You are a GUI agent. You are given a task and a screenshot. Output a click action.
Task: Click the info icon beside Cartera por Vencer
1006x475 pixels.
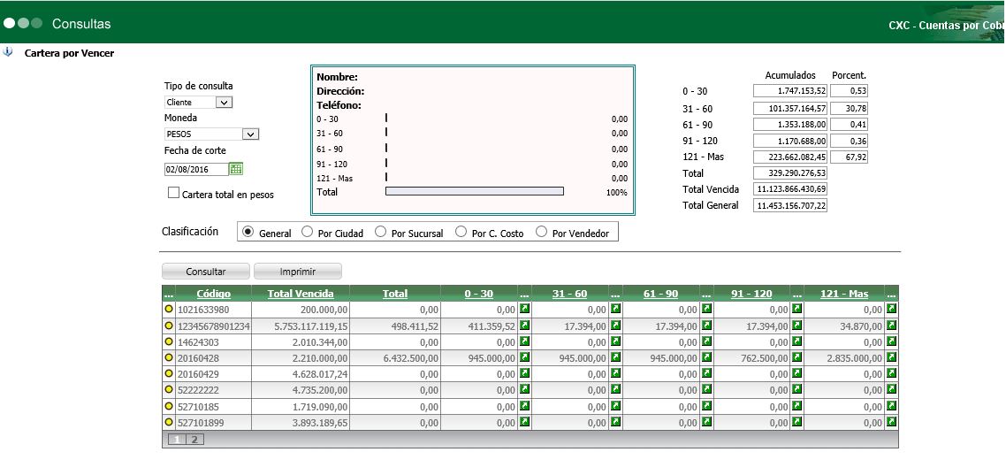pyautogui.click(x=8, y=53)
